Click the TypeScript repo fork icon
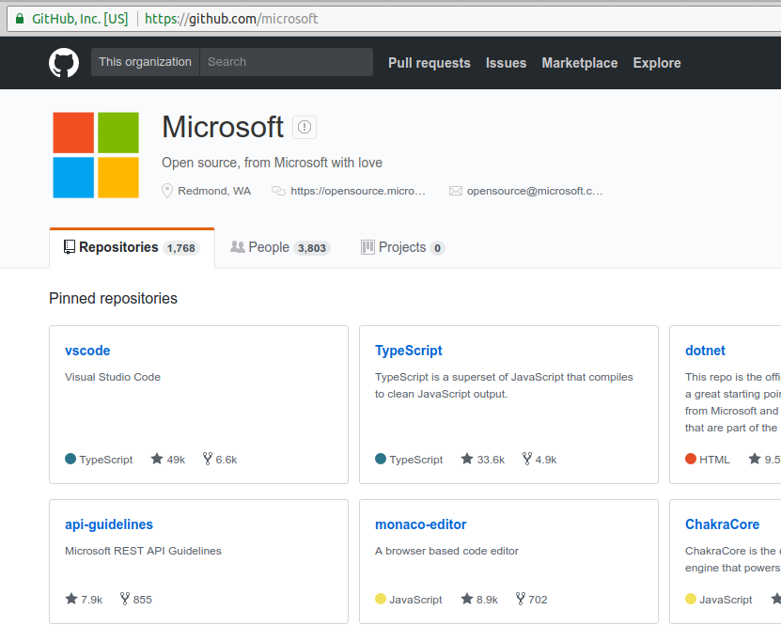Screen dimensions: 781x641 [527, 459]
